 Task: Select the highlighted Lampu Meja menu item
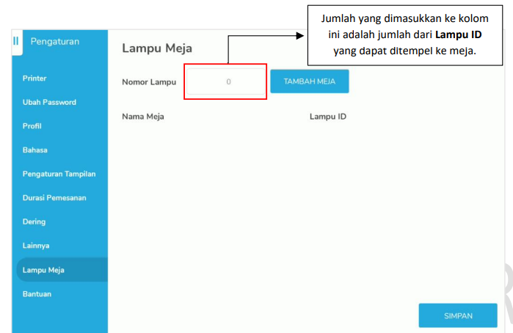pos(43,270)
